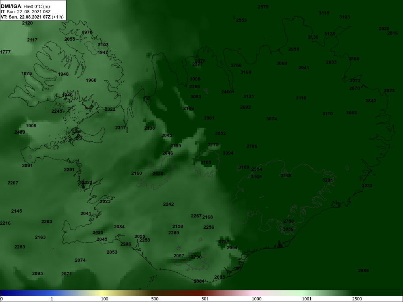Click the map value 3105
403x302 pixels.
coord(206,163)
